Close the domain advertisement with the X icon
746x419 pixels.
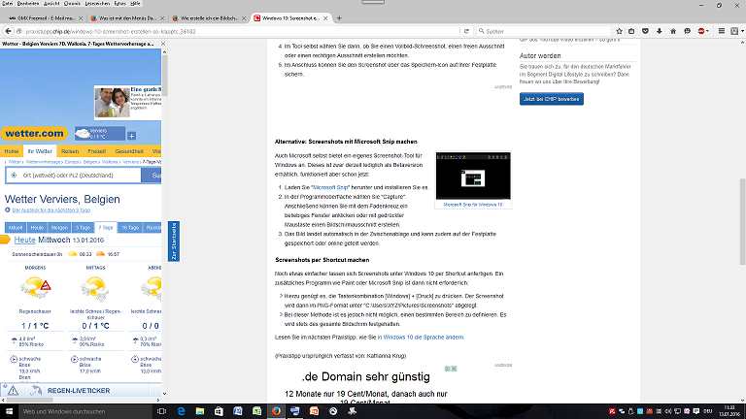454,369
